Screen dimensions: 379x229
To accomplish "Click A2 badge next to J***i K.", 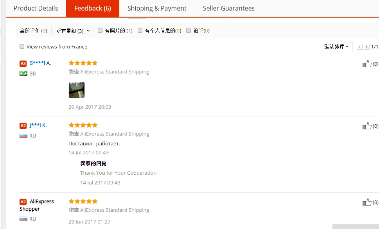I will [23, 125].
